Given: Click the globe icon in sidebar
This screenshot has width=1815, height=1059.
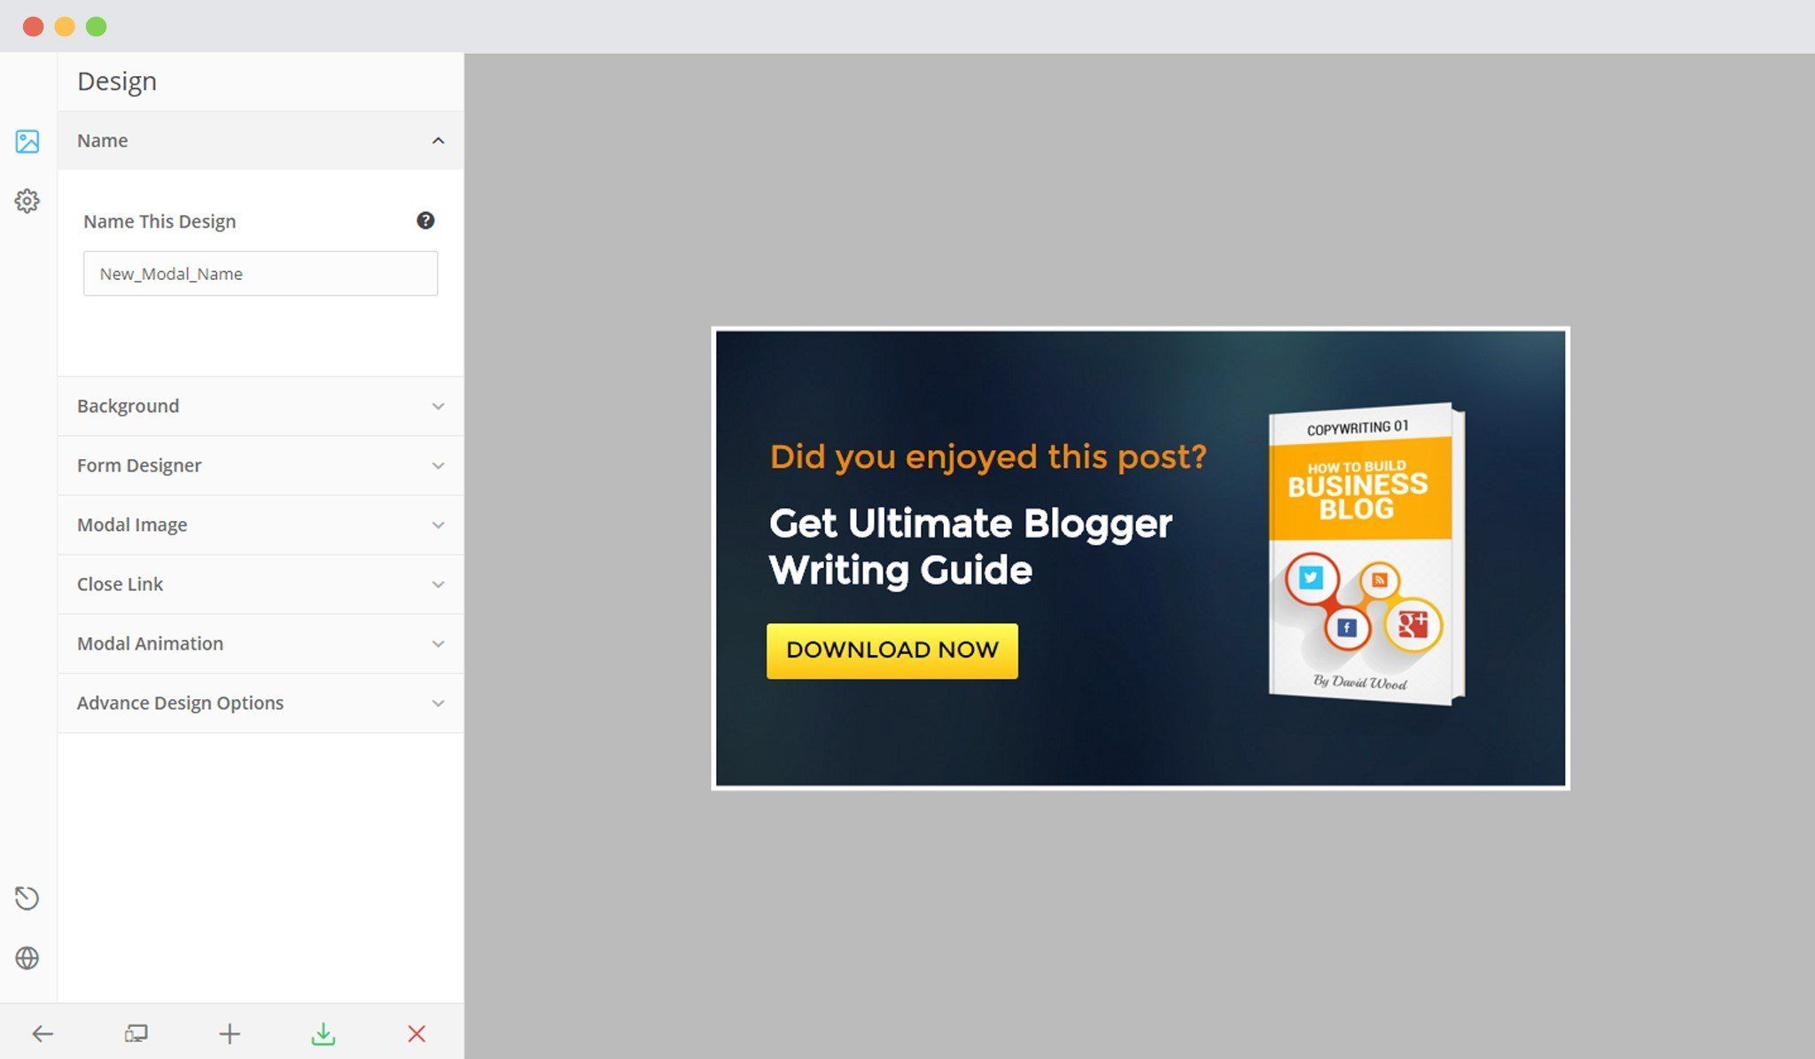Looking at the screenshot, I should tap(27, 958).
